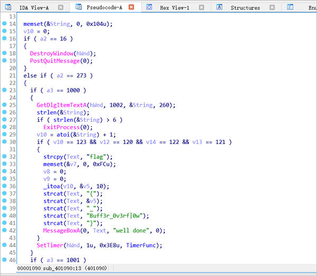This screenshot has width=317, height=276.
Task: Toggle breakpoint dot on line 18
Action: click(x=5, y=54)
